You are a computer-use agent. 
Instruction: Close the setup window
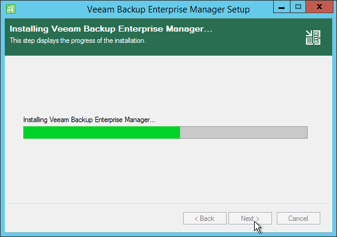pos(319,7)
